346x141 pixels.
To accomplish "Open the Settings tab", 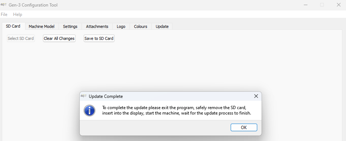I will pyautogui.click(x=70, y=26).
